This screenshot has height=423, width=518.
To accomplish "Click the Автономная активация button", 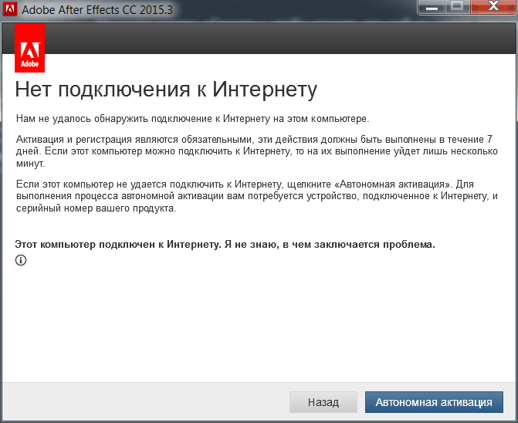I will click(434, 402).
